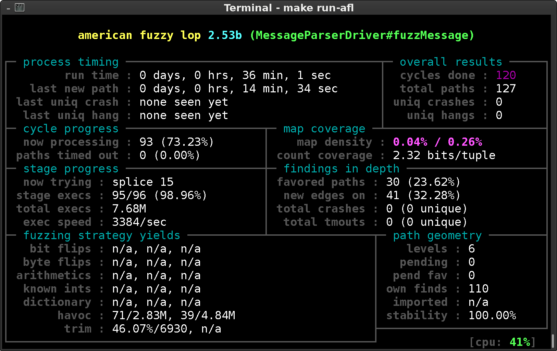
Task: Click the uniq hangs value '0'
Action: (x=499, y=115)
